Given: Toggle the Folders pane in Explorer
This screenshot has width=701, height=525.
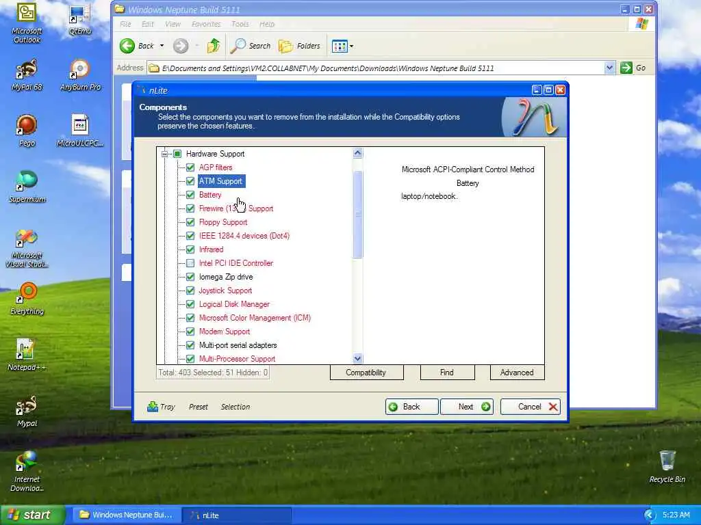Looking at the screenshot, I should [299, 46].
